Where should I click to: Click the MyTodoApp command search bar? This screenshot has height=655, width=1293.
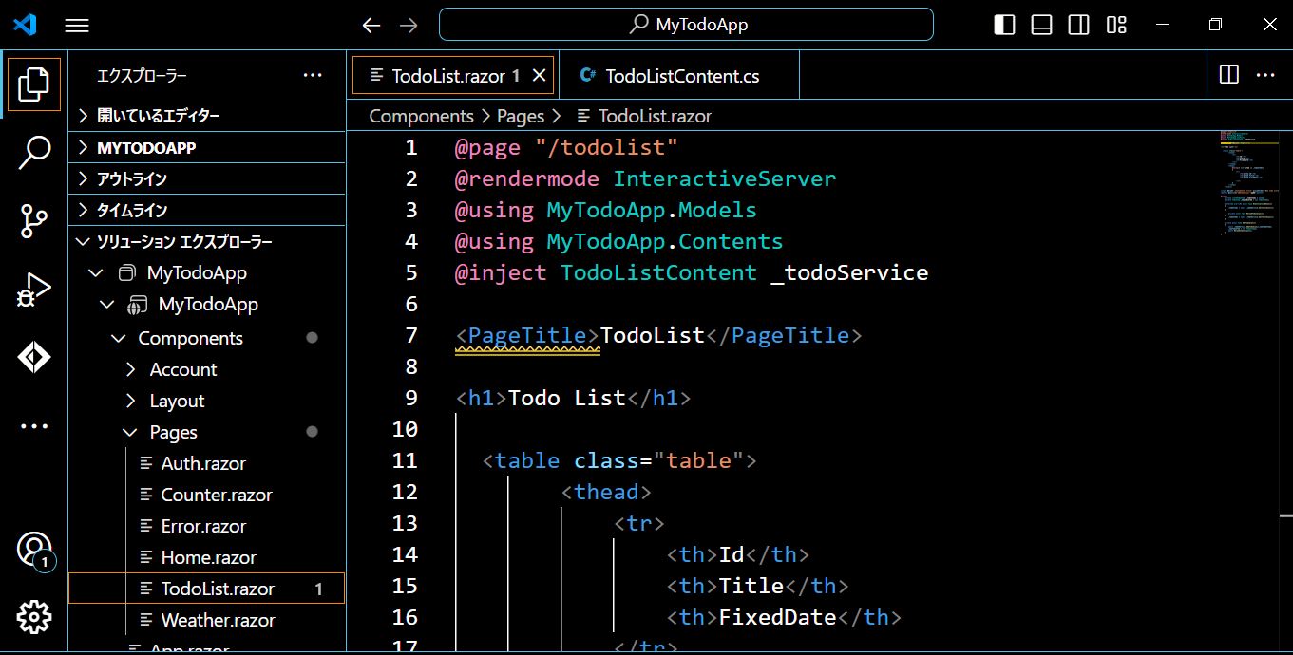(x=684, y=25)
